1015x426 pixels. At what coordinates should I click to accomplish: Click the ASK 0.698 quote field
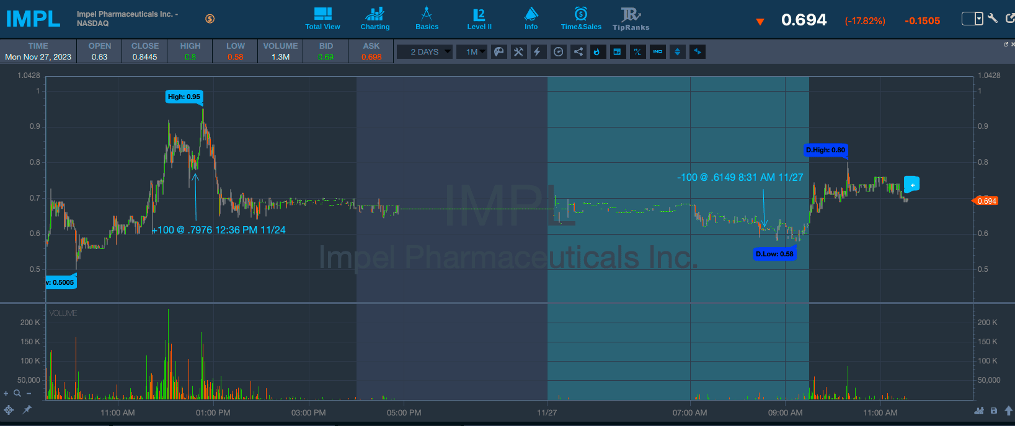pyautogui.click(x=371, y=51)
